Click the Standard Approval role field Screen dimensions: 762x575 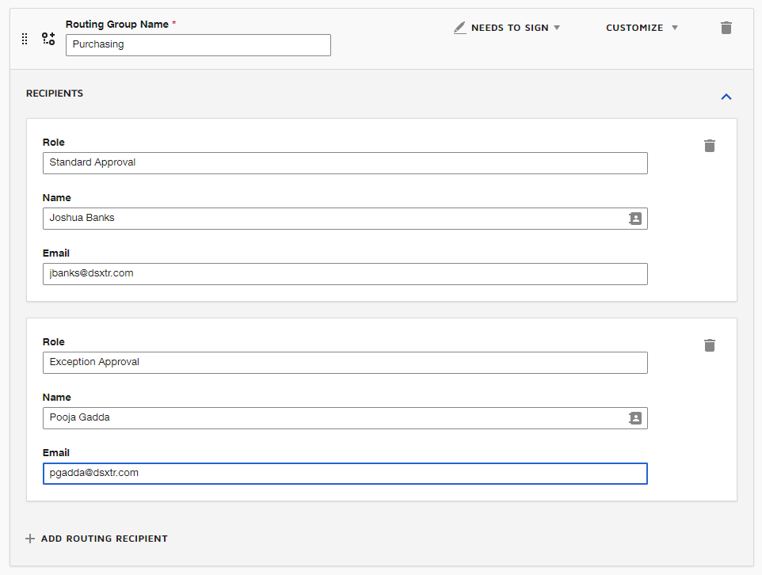click(345, 163)
